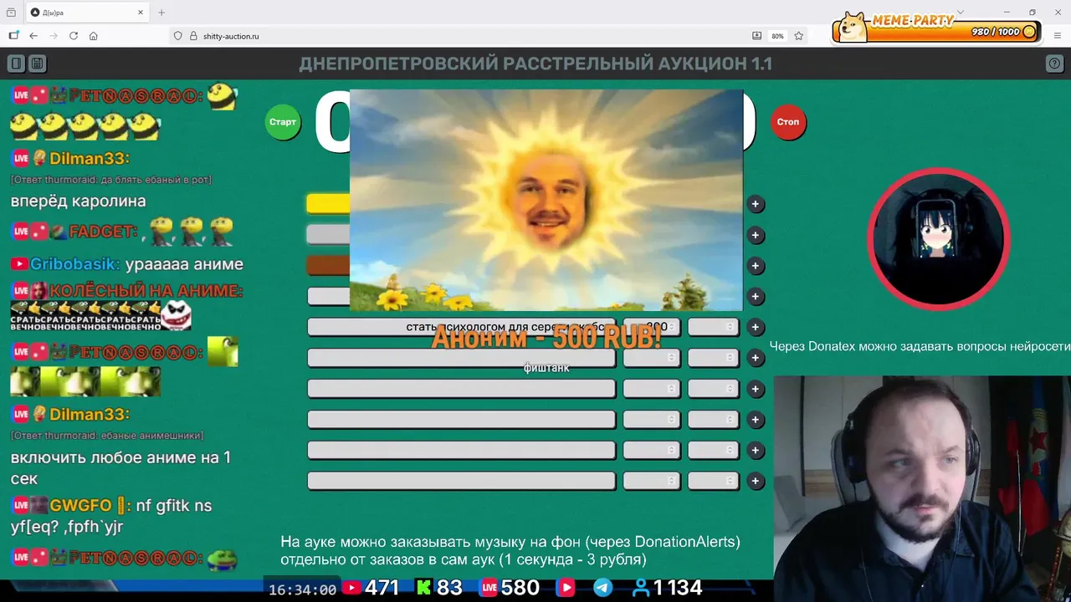Open the help question-mark icon
The image size is (1071, 602).
1054,64
